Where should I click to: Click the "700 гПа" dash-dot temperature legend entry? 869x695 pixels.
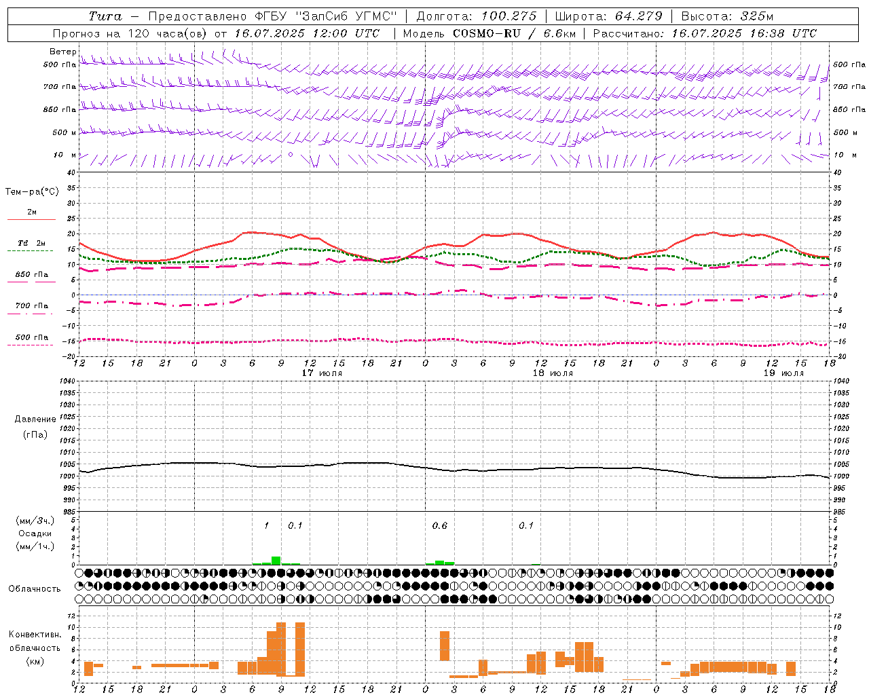coord(31,305)
